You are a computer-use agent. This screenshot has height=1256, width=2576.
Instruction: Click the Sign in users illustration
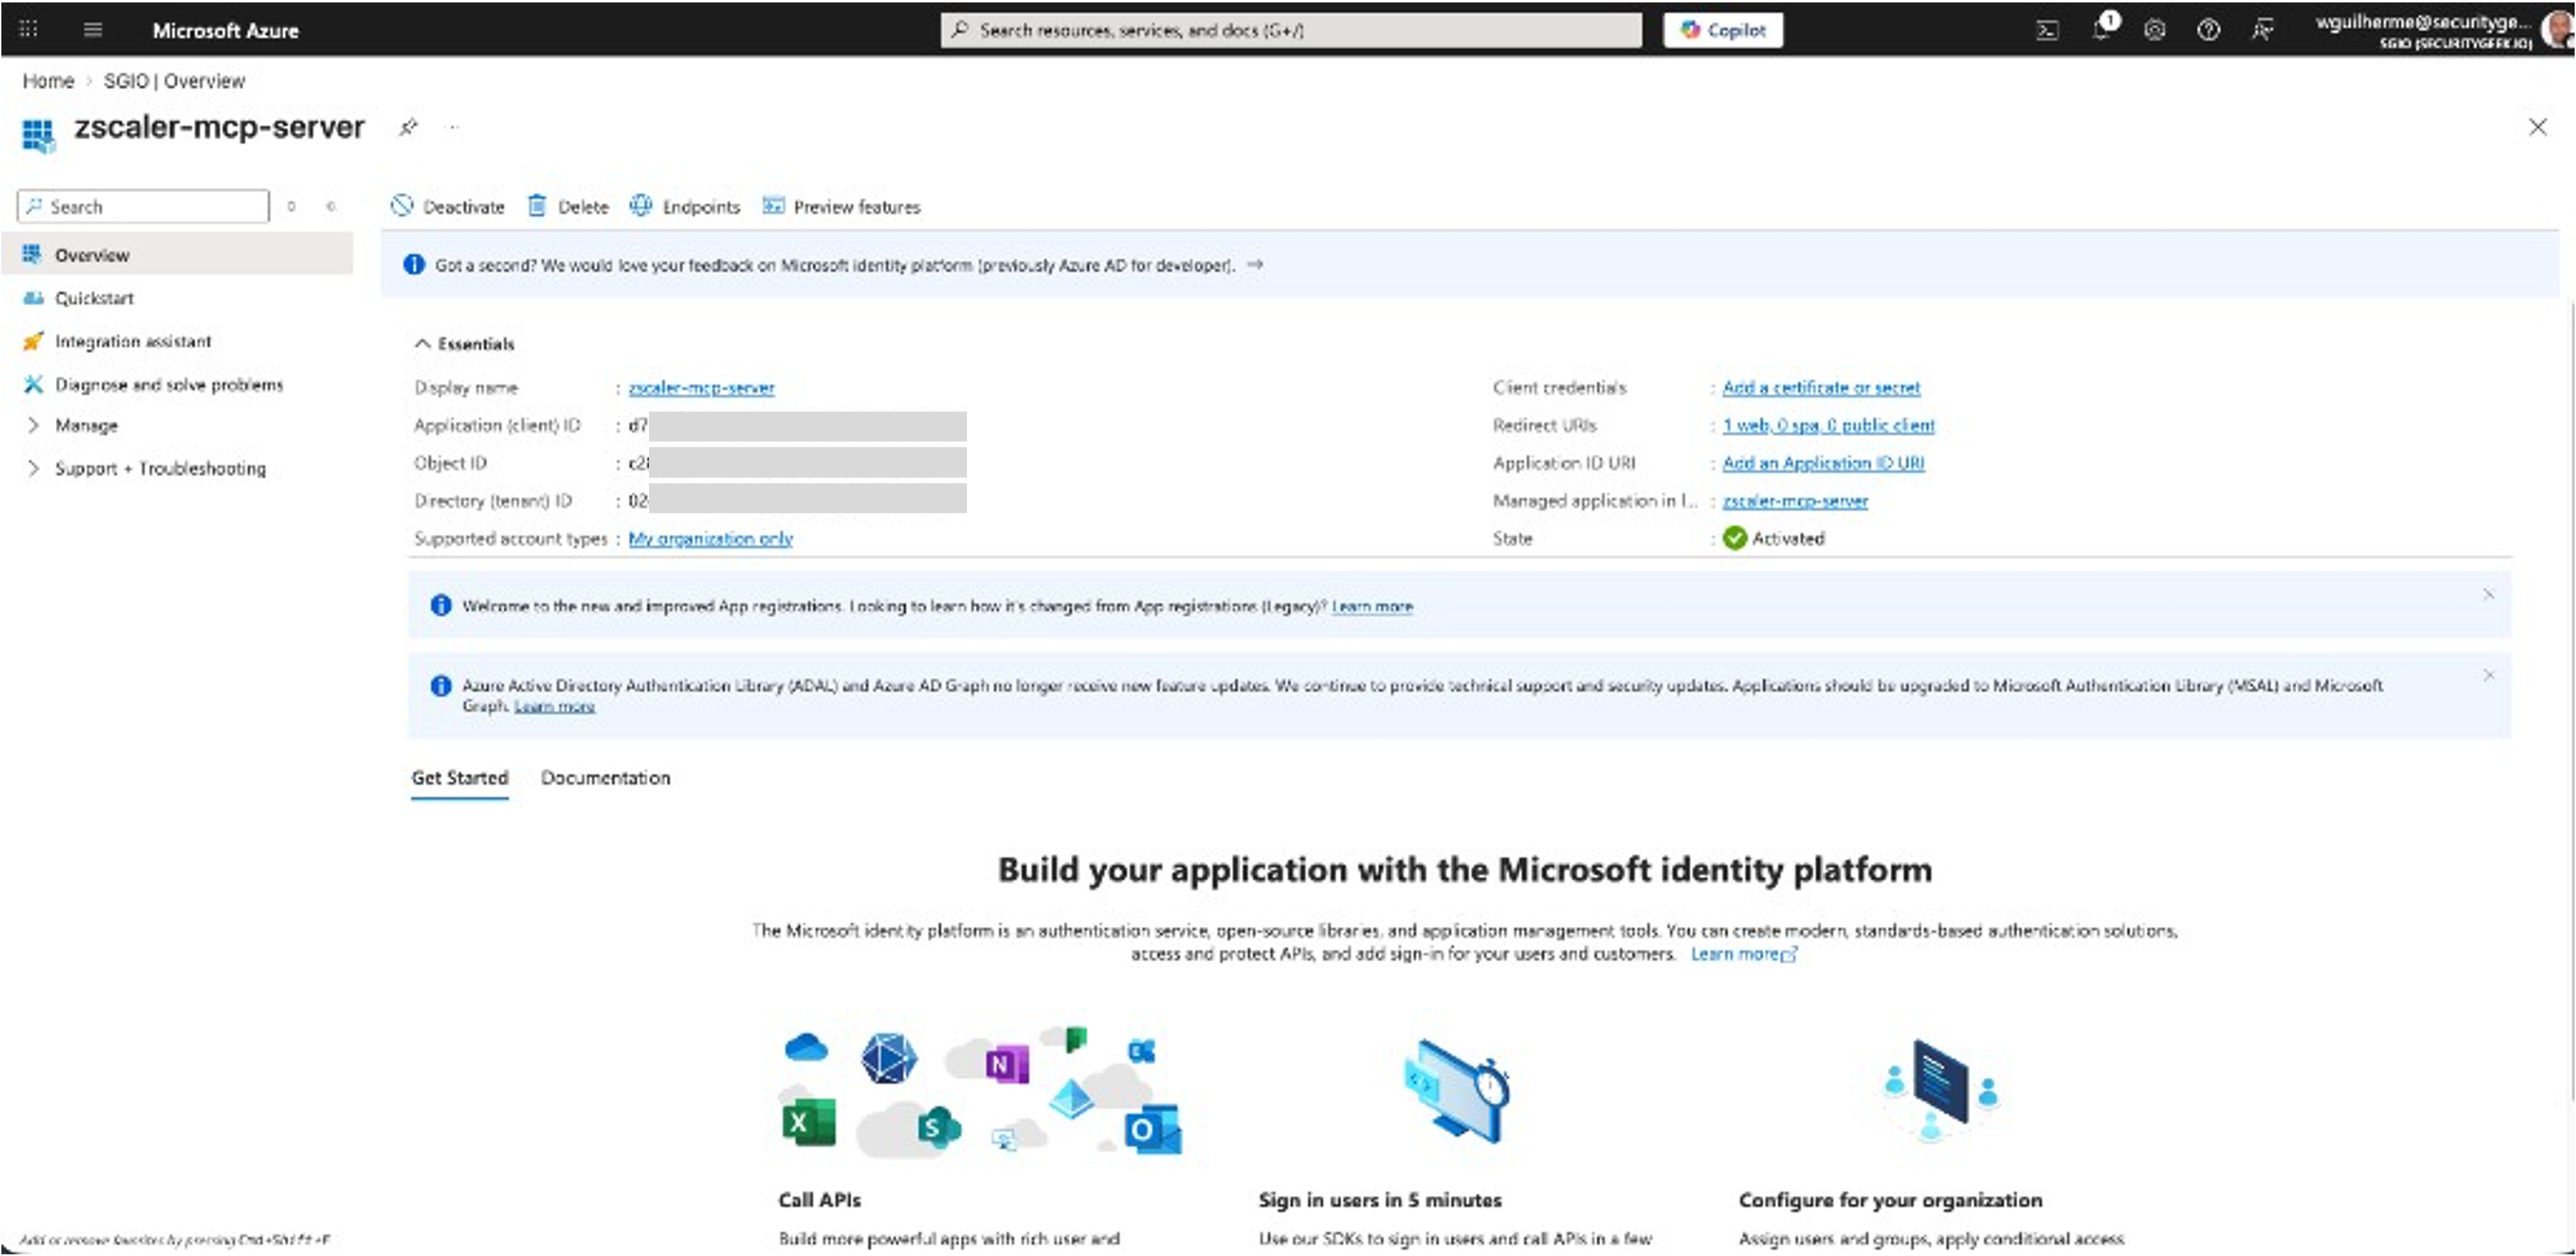(x=1456, y=1091)
